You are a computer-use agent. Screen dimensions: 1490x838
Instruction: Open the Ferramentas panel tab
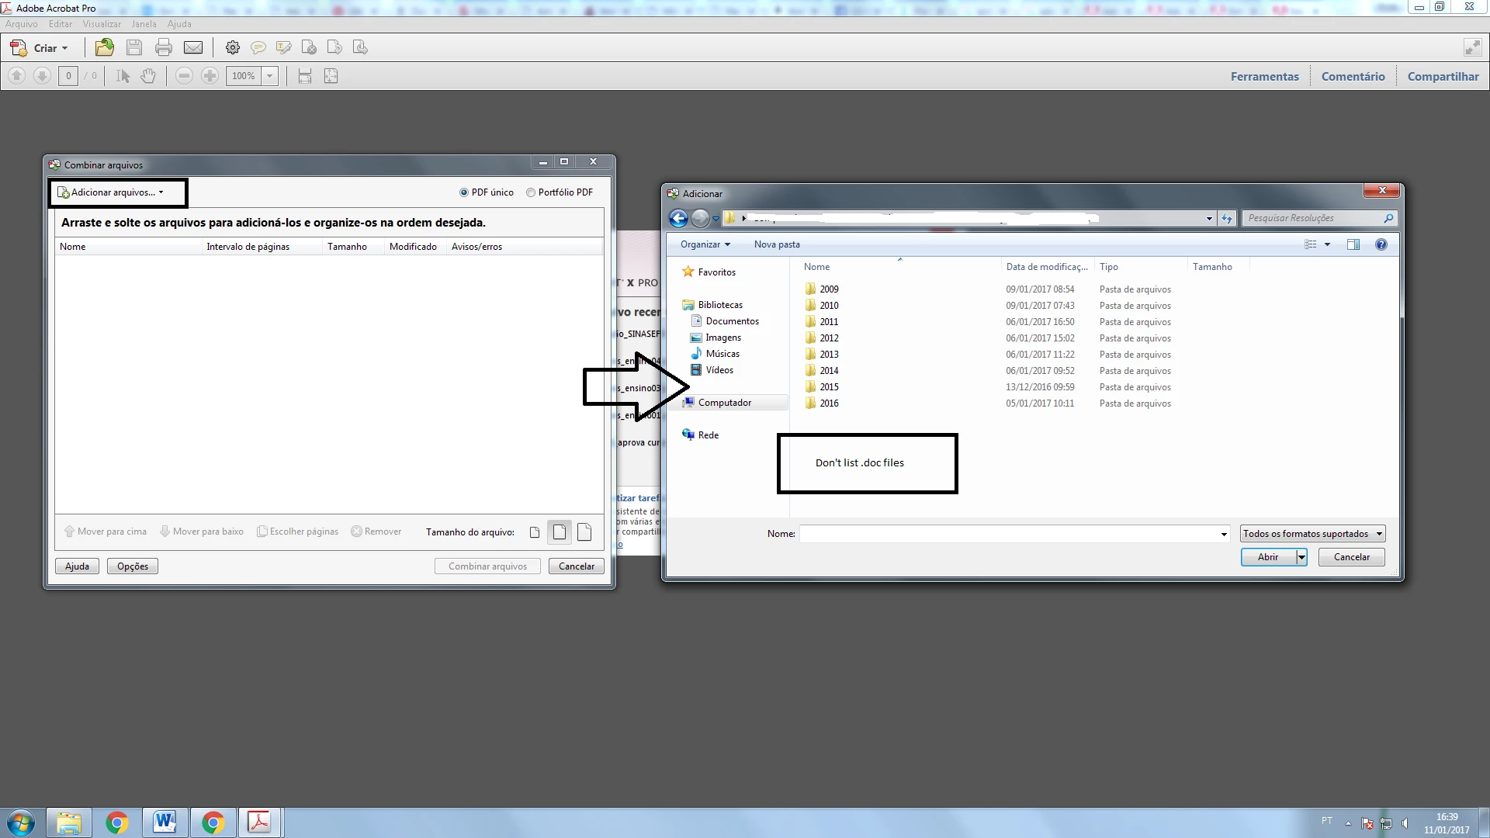point(1264,76)
